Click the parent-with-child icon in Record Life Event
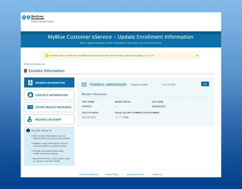This screenshot has width=242, height=189. pyautogui.click(x=29, y=119)
